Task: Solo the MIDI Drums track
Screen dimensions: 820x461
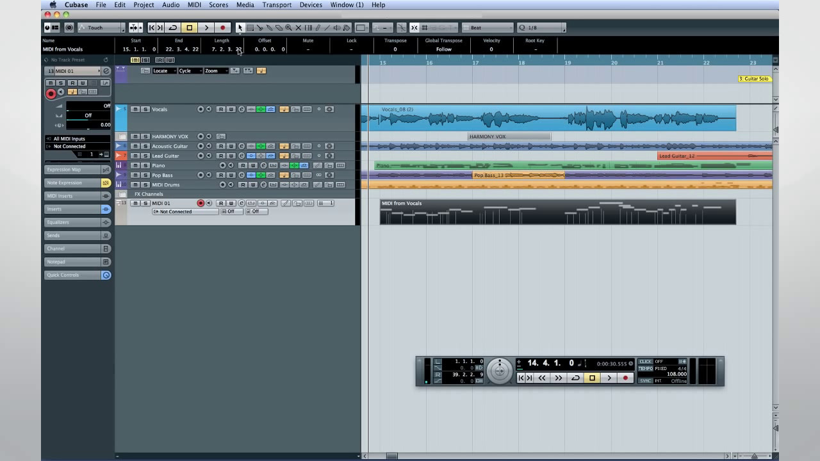Action: click(145, 184)
